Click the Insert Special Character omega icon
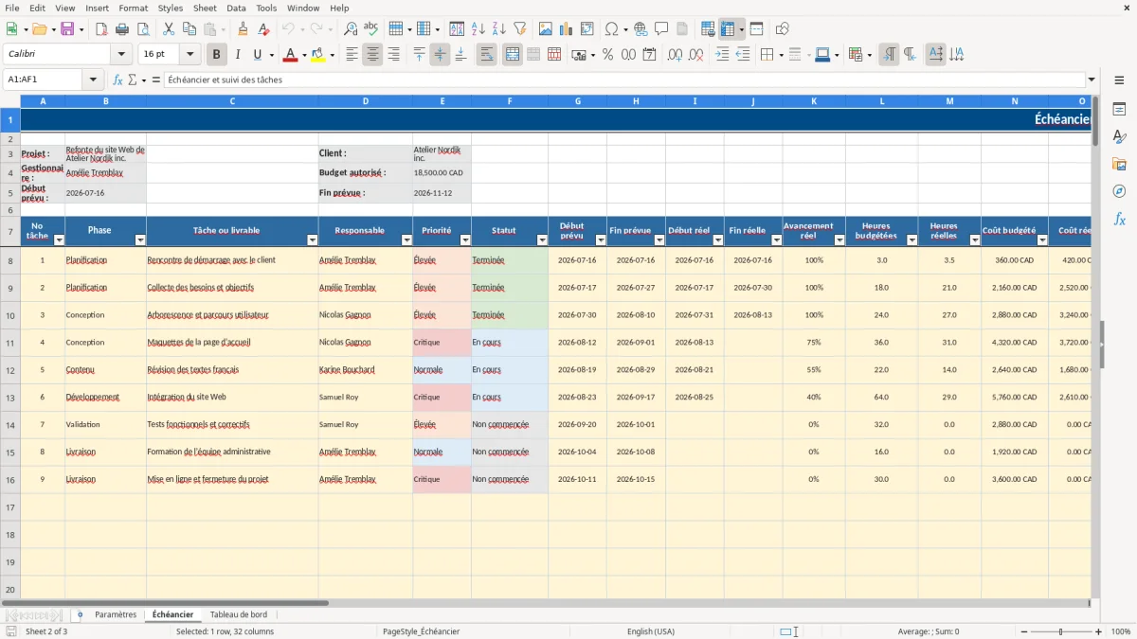The height and width of the screenshot is (639, 1137). point(611,29)
